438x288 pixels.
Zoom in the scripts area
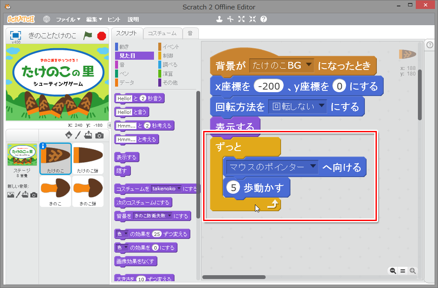pos(413,271)
